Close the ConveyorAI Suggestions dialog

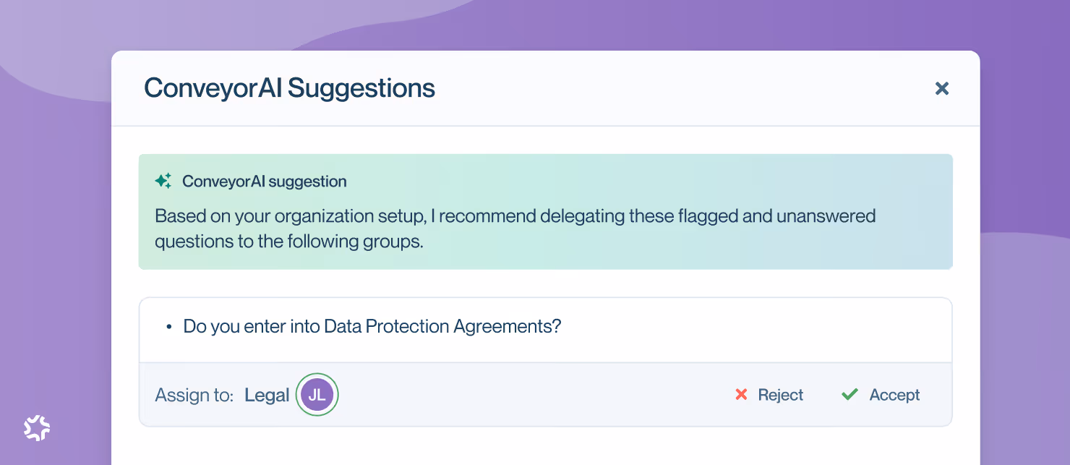click(941, 88)
